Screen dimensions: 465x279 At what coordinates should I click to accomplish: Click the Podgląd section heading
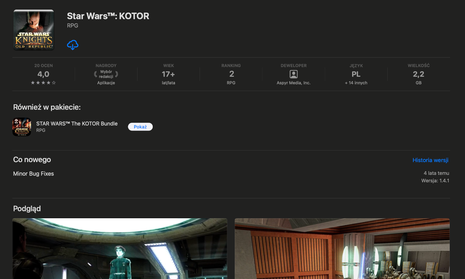(x=27, y=209)
